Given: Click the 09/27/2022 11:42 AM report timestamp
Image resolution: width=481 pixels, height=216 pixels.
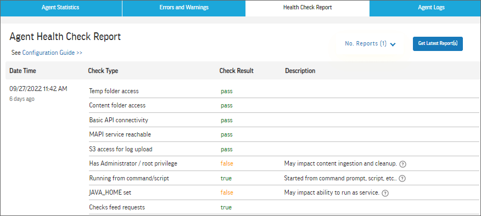Looking at the screenshot, I should 38,89.
